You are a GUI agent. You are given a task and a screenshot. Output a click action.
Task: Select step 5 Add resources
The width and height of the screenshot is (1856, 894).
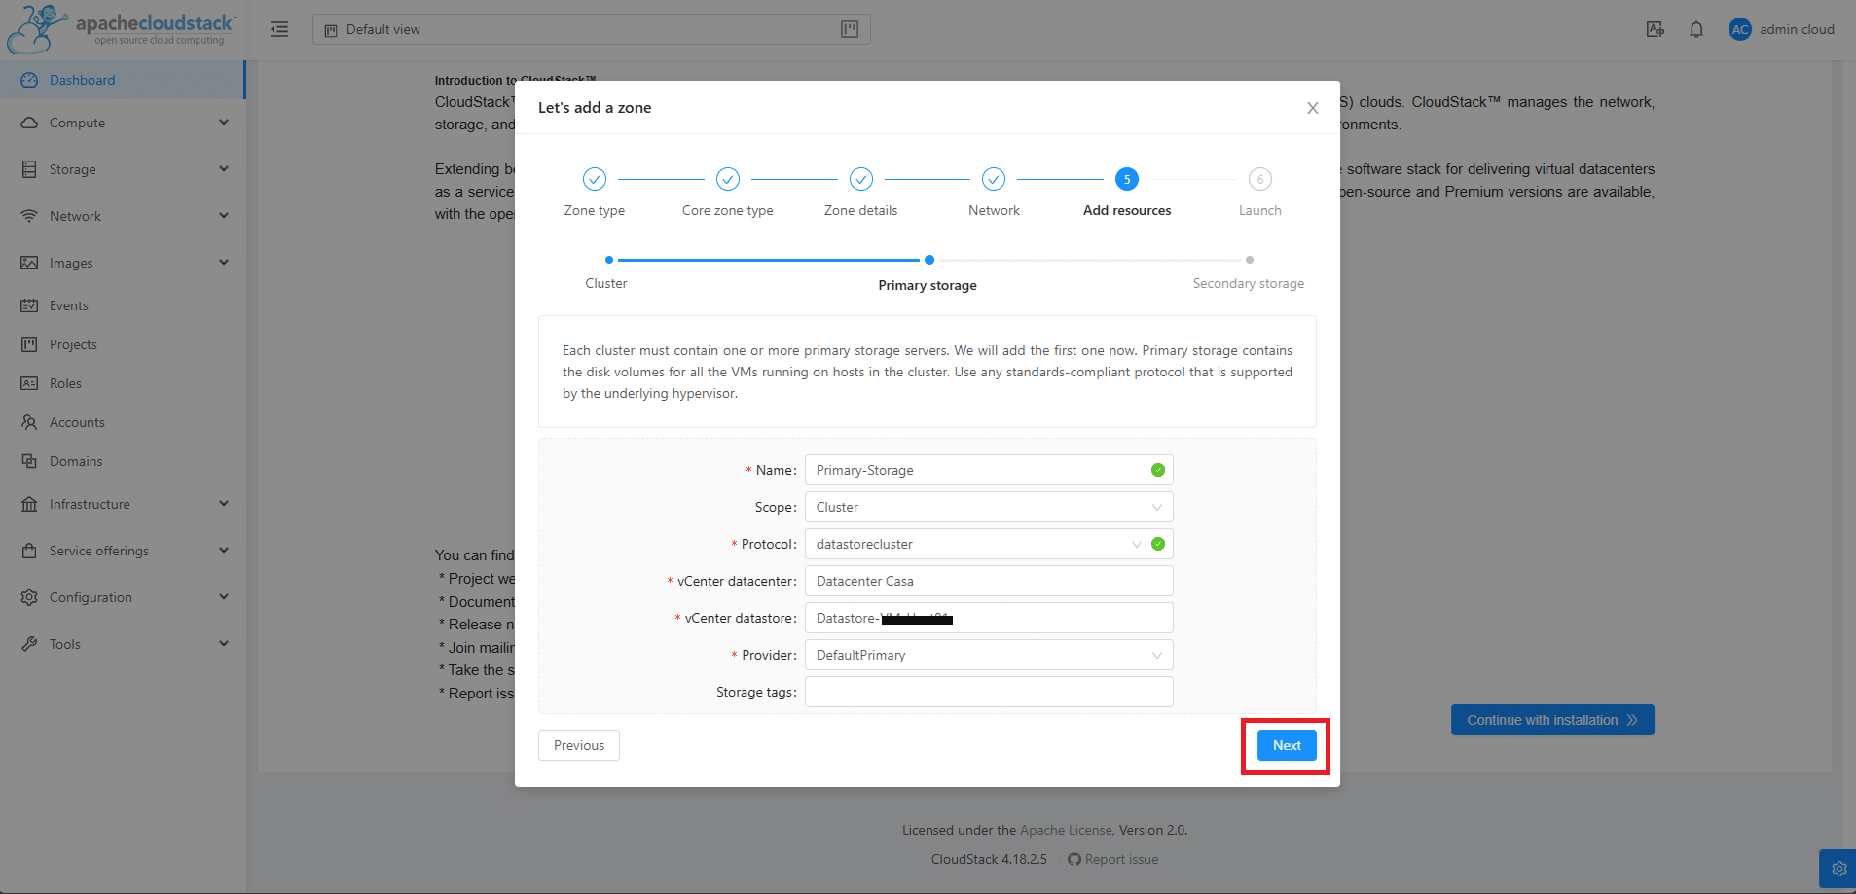coord(1127,193)
